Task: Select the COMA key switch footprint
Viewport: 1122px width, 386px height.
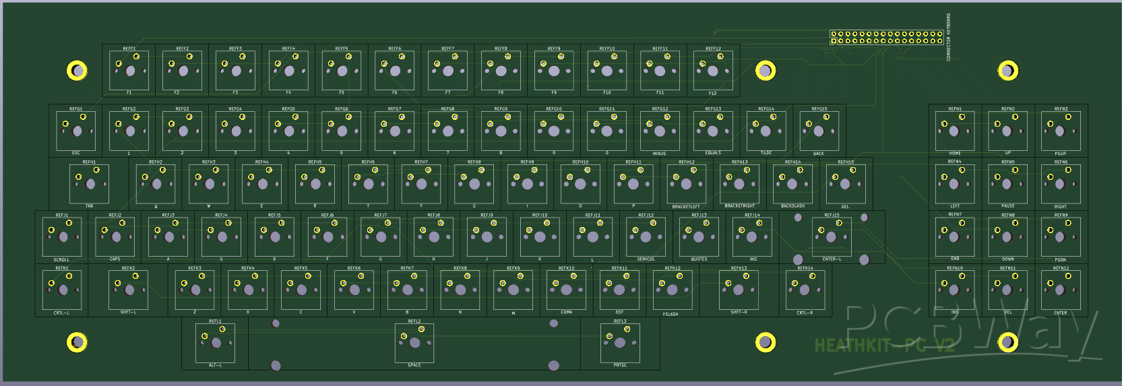Action: (566, 290)
